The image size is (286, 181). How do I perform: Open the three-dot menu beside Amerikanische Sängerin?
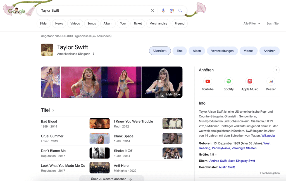coord(94,54)
